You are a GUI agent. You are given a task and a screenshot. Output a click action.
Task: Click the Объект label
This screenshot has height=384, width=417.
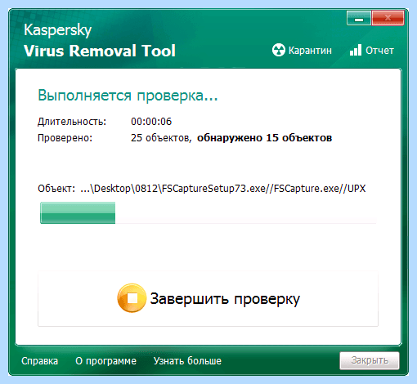click(56, 189)
